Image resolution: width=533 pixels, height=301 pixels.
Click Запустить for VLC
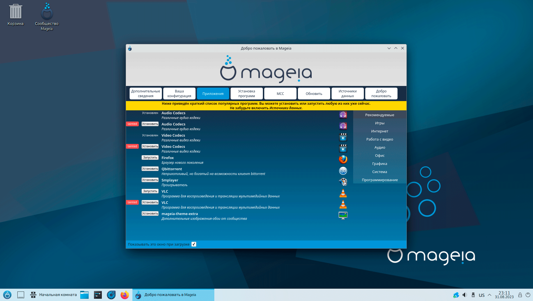tap(150, 191)
